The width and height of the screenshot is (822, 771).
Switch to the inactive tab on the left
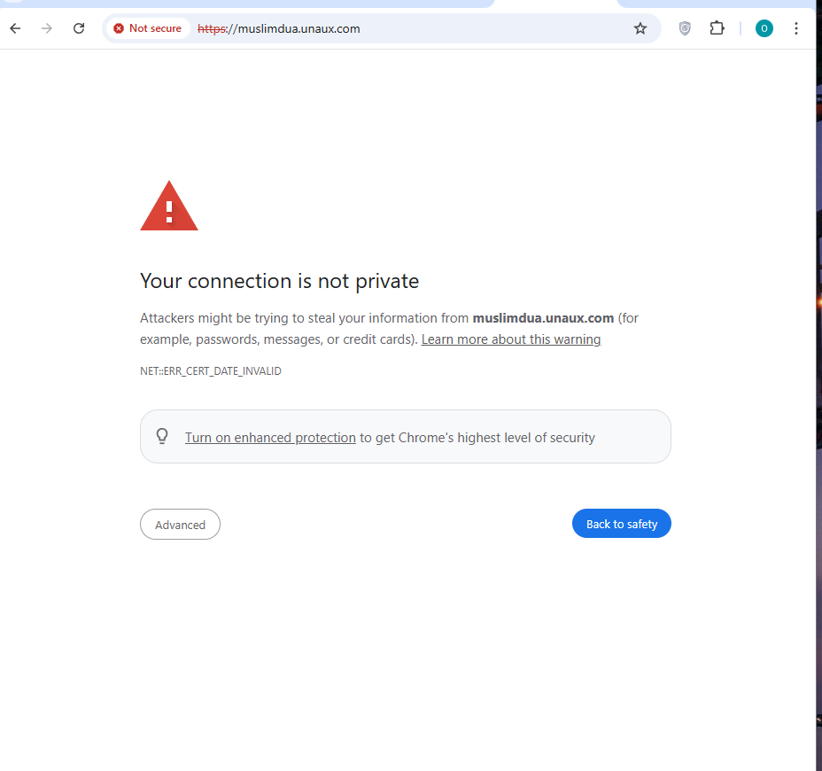246,4
